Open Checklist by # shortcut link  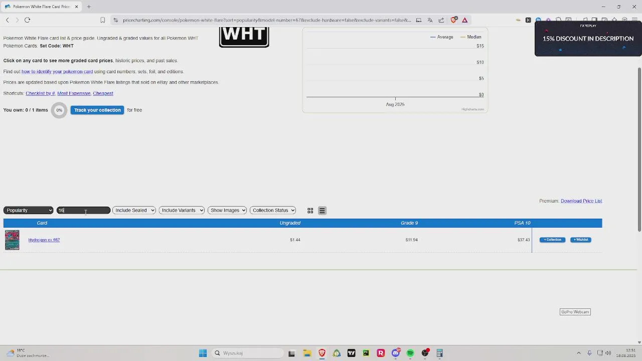click(40, 93)
